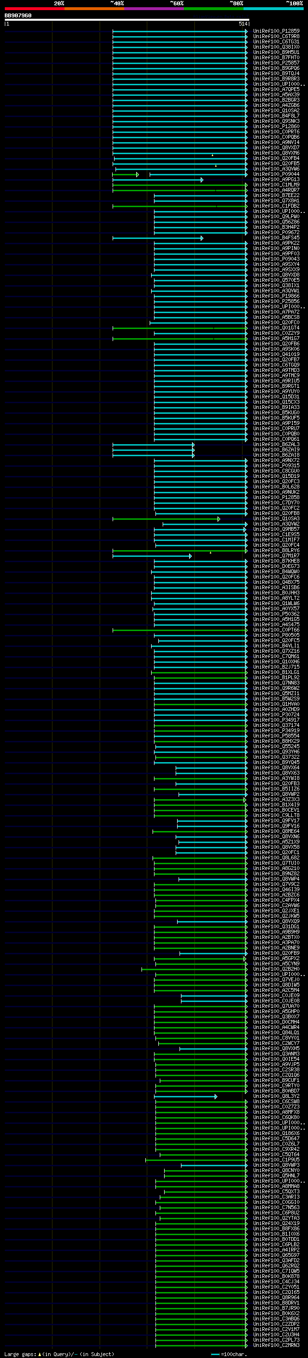Select the UniRef100_Q8L682 label
The image size is (308, 1358).
pos(276,858)
